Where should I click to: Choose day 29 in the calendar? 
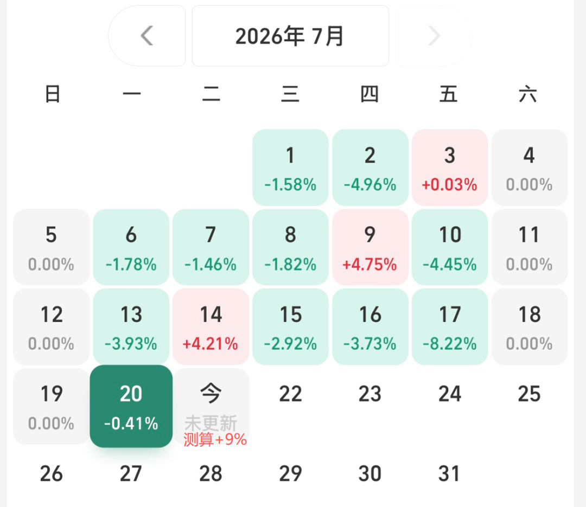click(290, 474)
